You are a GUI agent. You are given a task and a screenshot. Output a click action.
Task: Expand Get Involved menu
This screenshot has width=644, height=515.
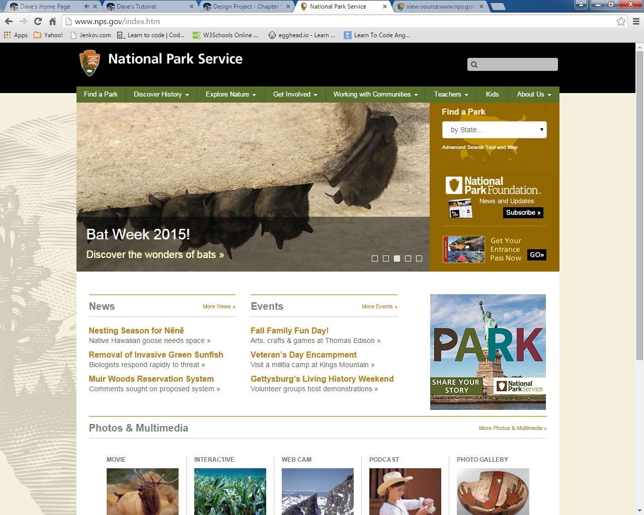pyautogui.click(x=295, y=95)
